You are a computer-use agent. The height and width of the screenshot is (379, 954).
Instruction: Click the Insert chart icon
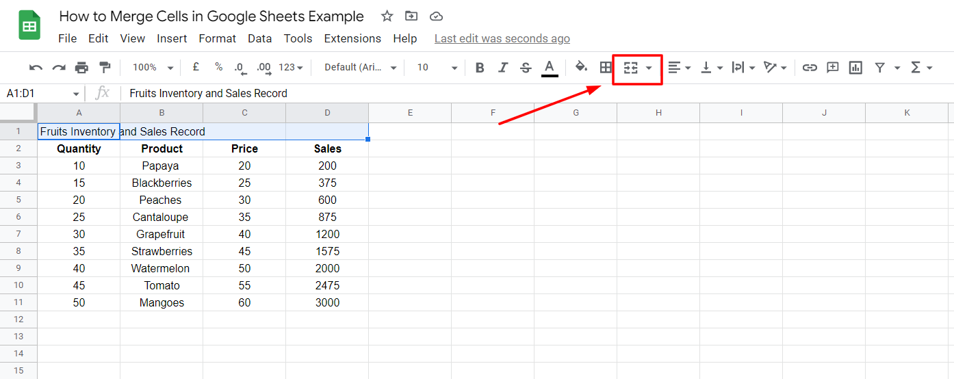click(855, 68)
